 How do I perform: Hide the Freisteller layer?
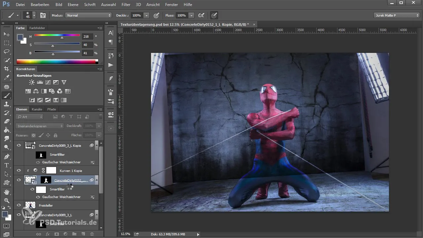pos(19,205)
